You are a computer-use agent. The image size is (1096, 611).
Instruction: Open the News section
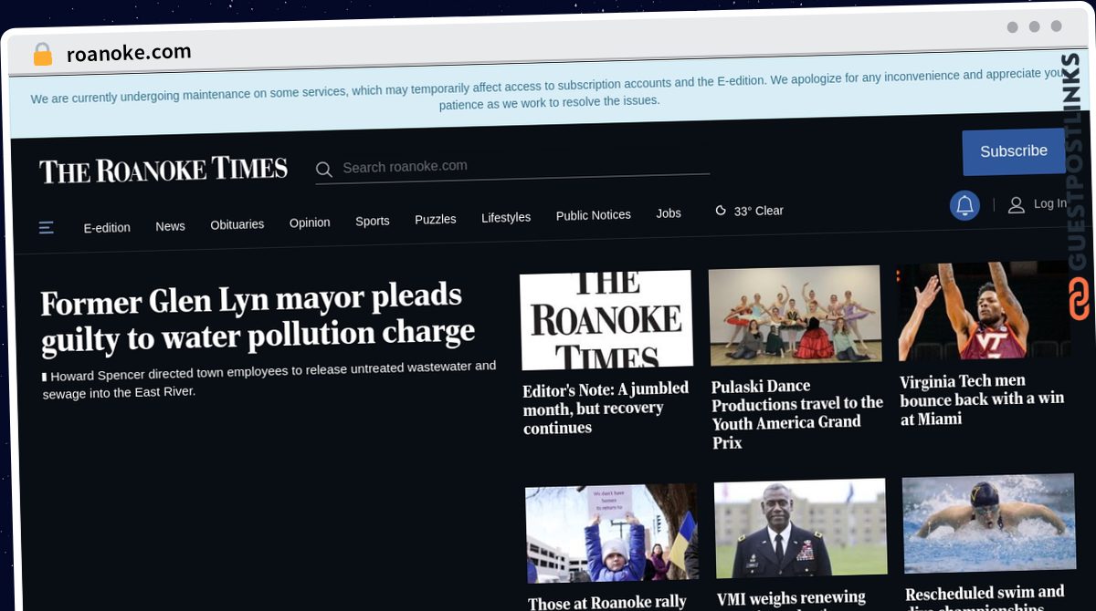170,226
